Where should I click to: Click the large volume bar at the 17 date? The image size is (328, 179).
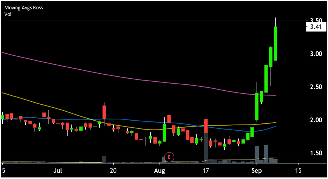(x=206, y=147)
